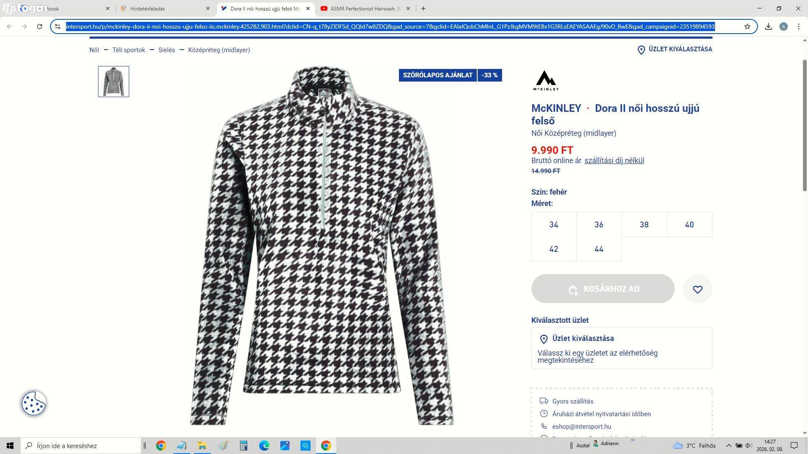
Task: Open Chrome downloads icon
Action: pos(768,26)
